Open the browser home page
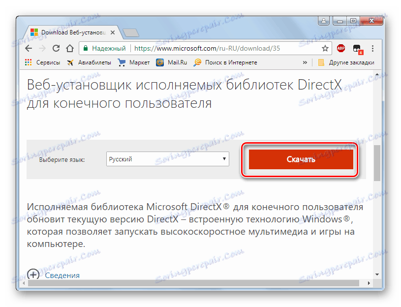 (70, 48)
